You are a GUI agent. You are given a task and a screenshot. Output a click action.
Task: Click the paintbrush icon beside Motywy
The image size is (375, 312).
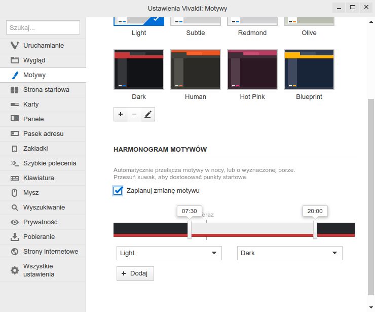click(x=15, y=75)
